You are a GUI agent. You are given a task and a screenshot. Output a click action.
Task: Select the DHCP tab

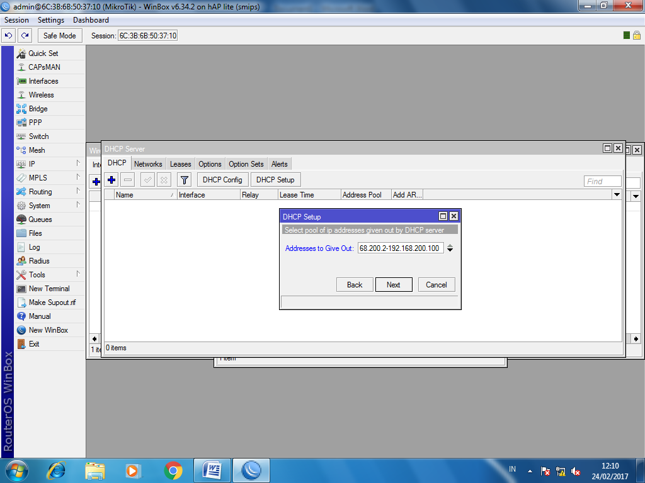point(117,163)
